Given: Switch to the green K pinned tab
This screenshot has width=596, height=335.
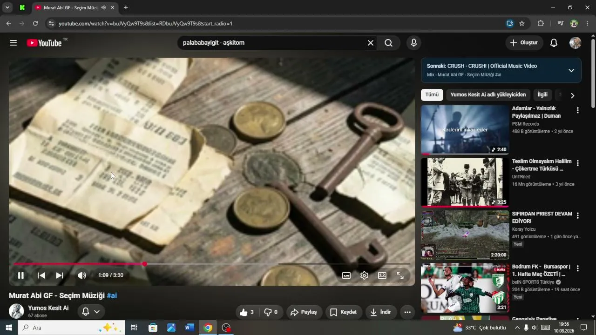Looking at the screenshot, I should point(22,7).
